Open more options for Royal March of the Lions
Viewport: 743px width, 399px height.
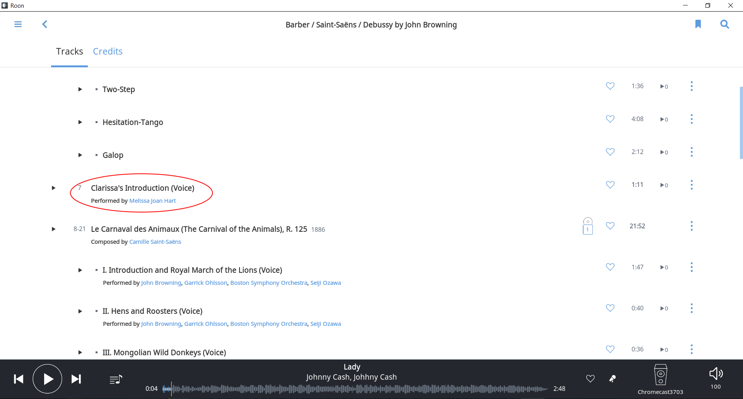[x=692, y=267]
